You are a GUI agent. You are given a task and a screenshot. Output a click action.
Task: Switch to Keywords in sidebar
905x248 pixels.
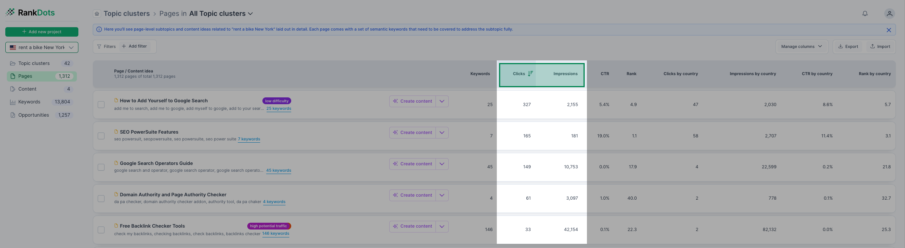42,102
